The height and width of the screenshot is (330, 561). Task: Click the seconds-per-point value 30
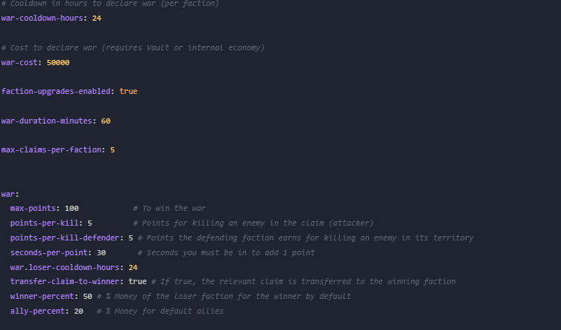coord(101,253)
